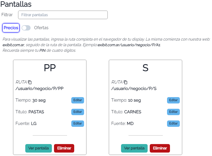212x156 pixels.
Task: Click the S card heading
Action: pyautogui.click(x=146, y=68)
